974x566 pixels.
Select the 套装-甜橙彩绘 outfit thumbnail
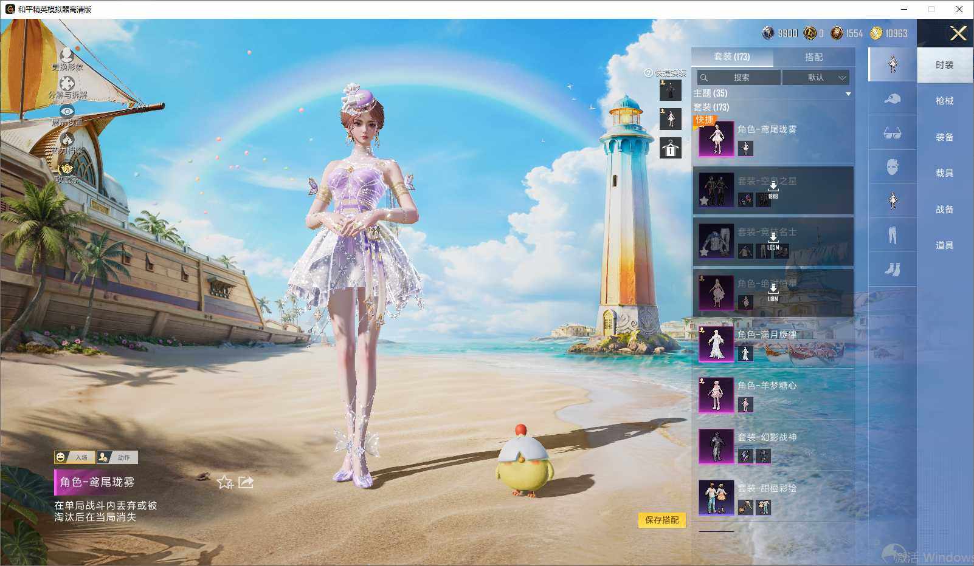[x=716, y=497]
